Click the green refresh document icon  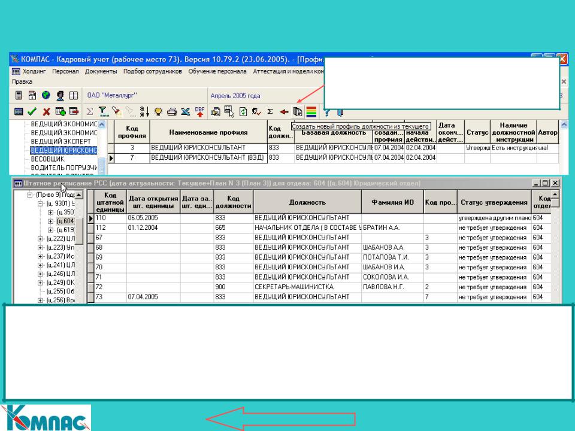pyautogui.click(x=243, y=111)
